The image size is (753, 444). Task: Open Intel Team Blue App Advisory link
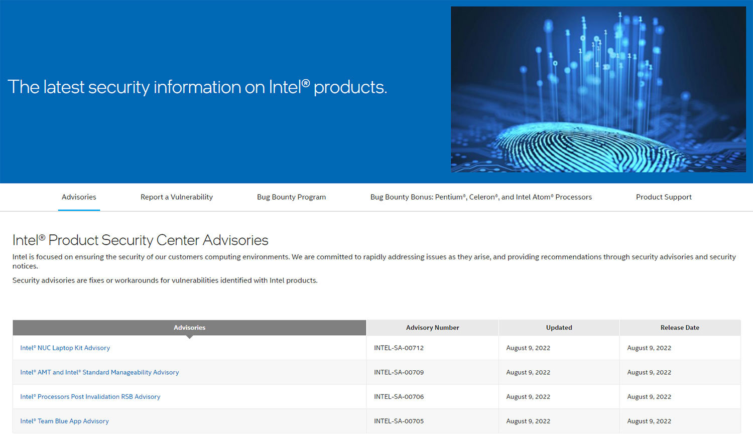pos(64,421)
